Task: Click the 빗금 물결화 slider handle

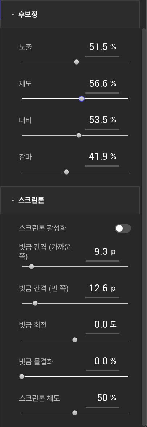Action: (22, 377)
